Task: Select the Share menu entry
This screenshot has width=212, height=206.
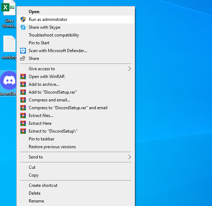Action: [76, 59]
